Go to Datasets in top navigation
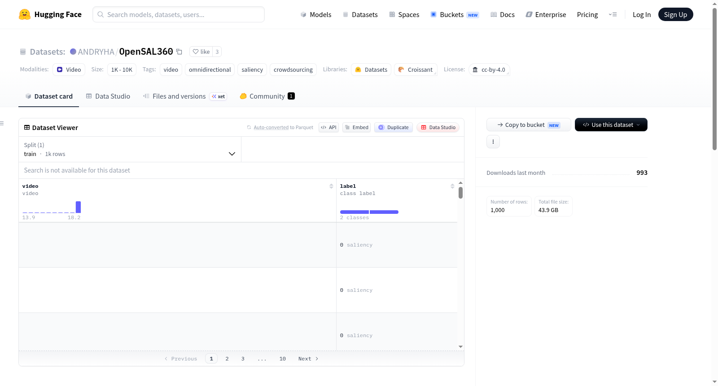Screen dimensions: 718x386 (360, 14)
